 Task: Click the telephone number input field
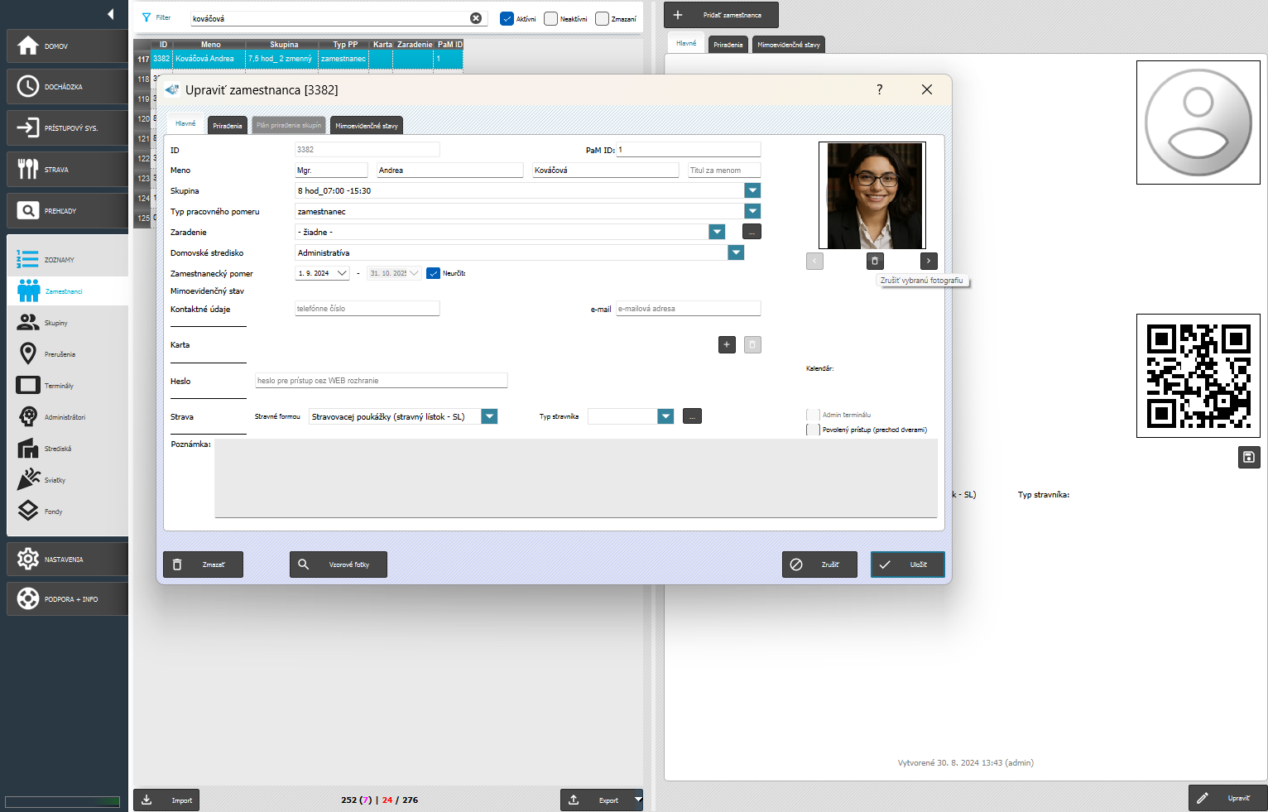(367, 309)
